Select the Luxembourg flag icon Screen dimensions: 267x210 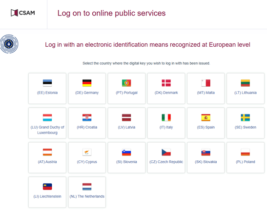pos(47,117)
